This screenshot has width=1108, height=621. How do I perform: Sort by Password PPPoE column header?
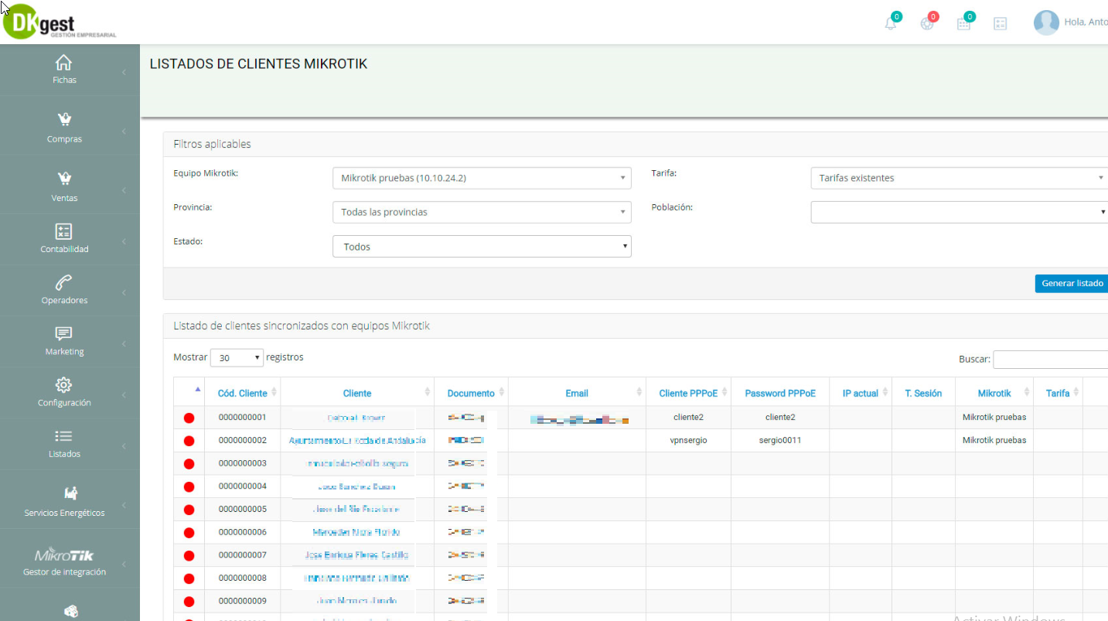click(x=780, y=393)
